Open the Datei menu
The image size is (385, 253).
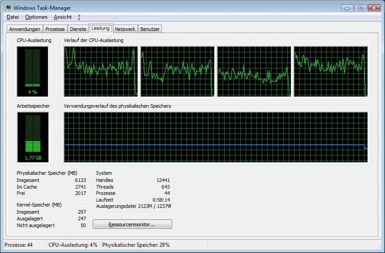(13, 17)
